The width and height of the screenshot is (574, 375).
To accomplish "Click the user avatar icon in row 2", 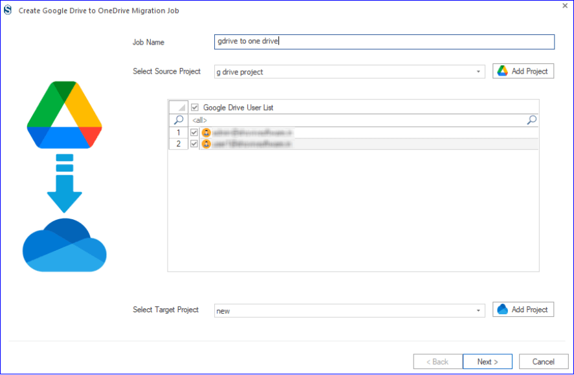I will point(206,144).
